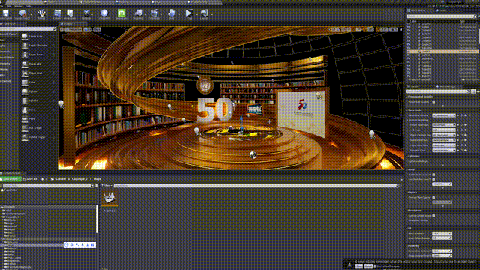Open Source Control from the toolbar
The height and width of the screenshot is (270, 480).
click(x=22, y=13)
